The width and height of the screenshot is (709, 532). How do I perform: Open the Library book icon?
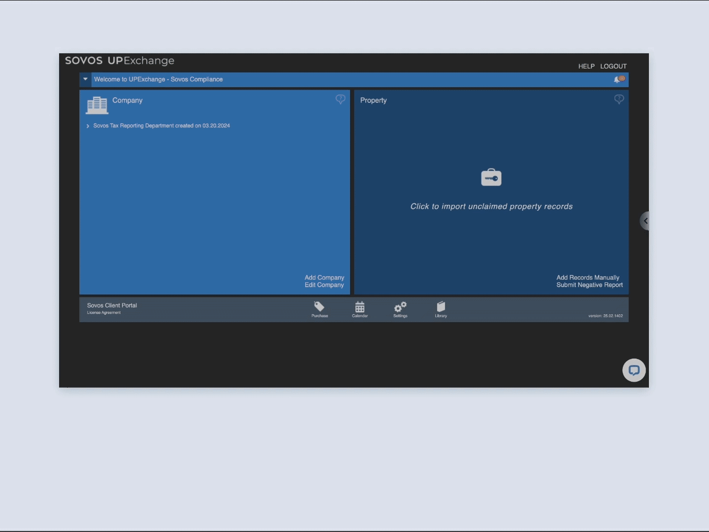441,307
